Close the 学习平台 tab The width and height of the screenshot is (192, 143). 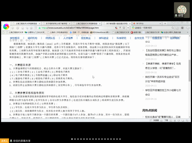pos(160,24)
